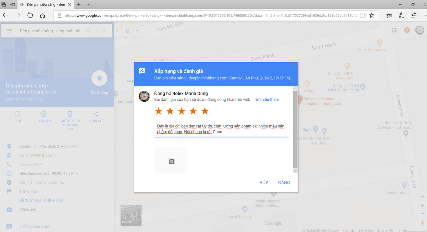The height and width of the screenshot is (232, 427).
Task: Refresh the page
Action: point(30,15)
